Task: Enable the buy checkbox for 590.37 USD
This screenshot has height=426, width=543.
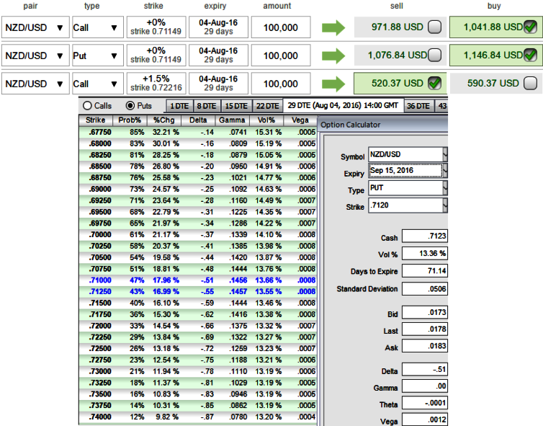Action: (x=530, y=84)
